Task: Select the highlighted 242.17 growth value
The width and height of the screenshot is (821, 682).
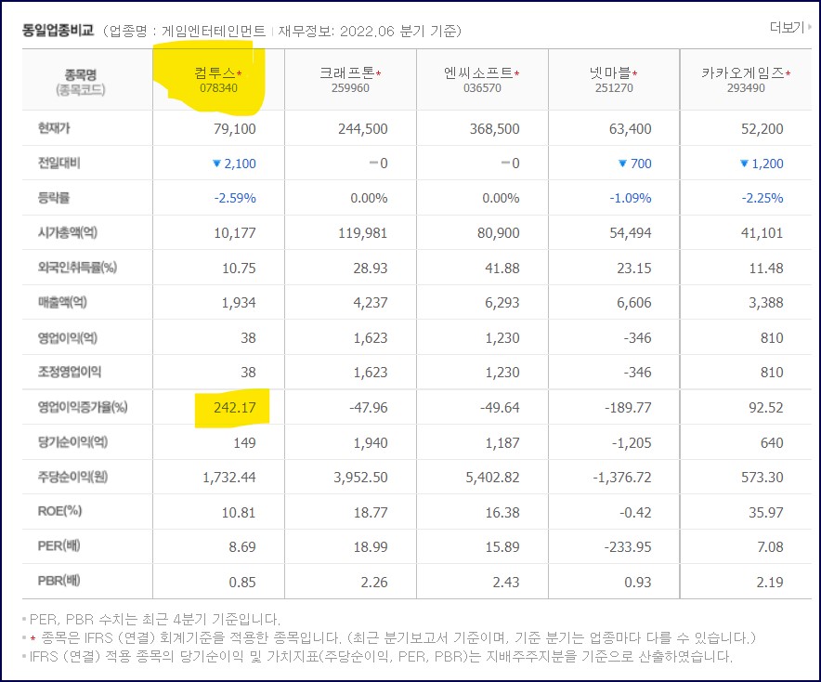Action: (235, 408)
